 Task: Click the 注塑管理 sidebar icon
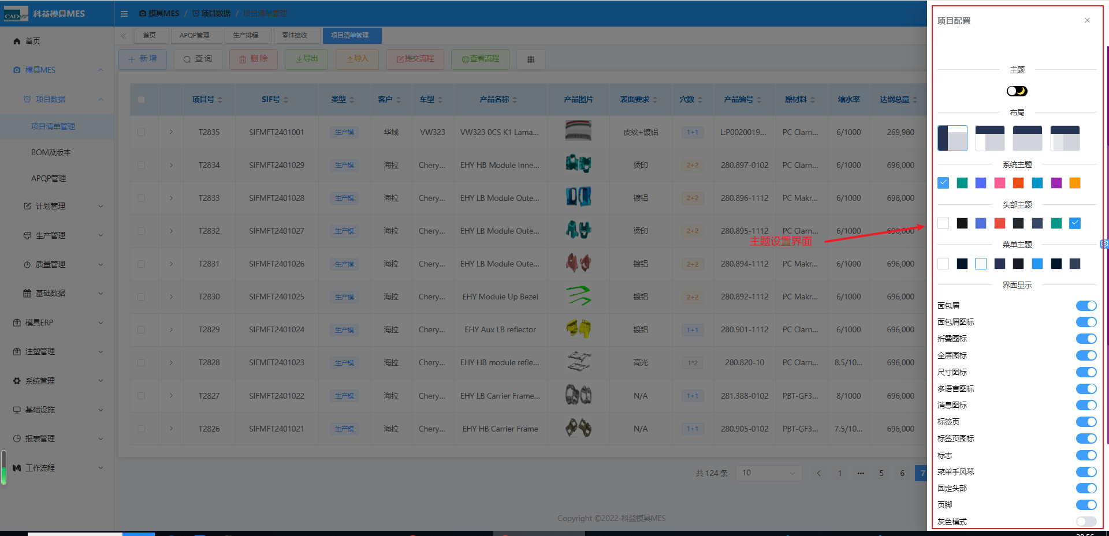(x=17, y=351)
